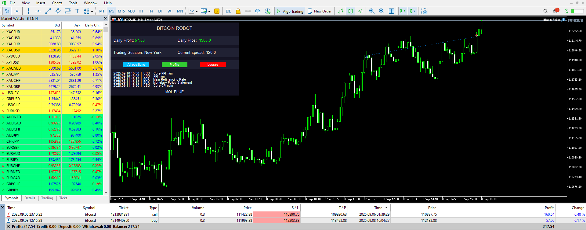The image size is (586, 230).
Task: Switch chart to line chart mode
Action: (360, 11)
